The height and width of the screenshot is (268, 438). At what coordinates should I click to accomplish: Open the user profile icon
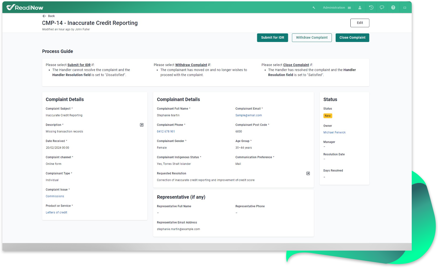tap(360, 8)
